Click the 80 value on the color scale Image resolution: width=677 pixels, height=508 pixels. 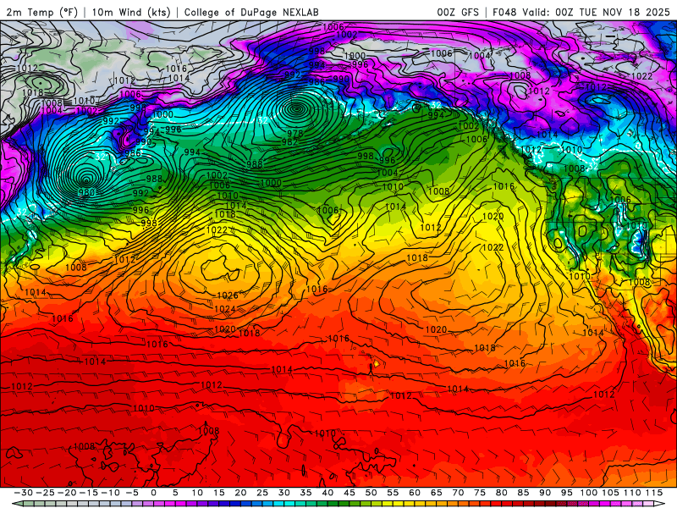[x=501, y=493]
